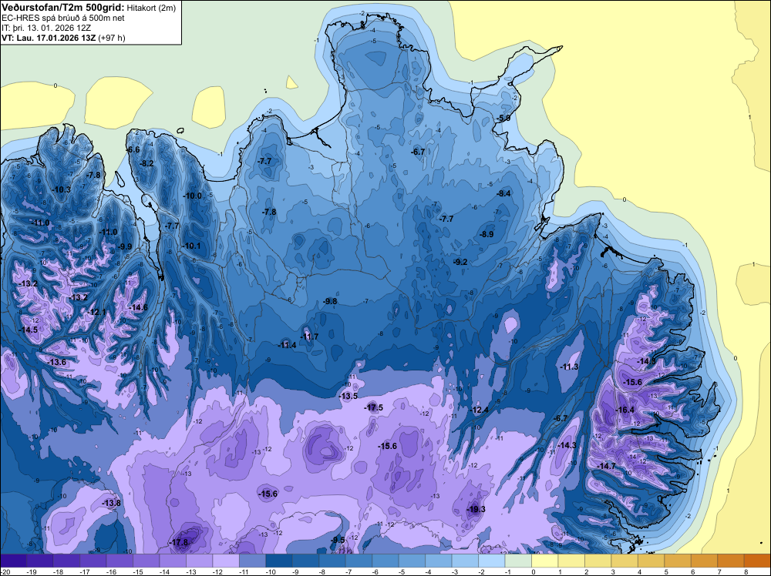Click yellow legend swatch between 0 and 1
Image resolution: width=771 pixels, height=576 pixels.
click(x=545, y=561)
